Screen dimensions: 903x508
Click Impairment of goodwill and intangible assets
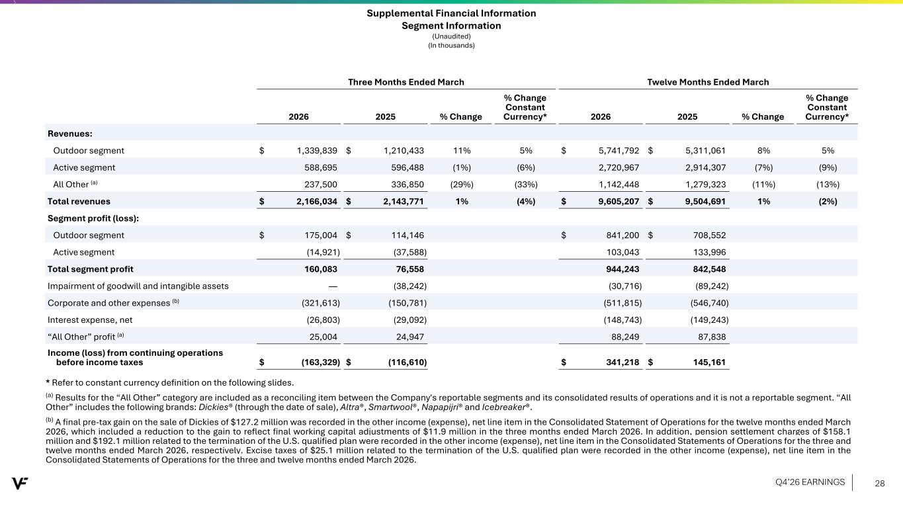(x=138, y=286)
